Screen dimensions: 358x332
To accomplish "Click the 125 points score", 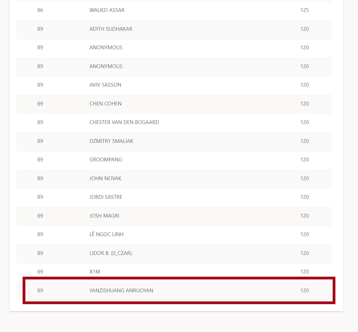I will [304, 10].
